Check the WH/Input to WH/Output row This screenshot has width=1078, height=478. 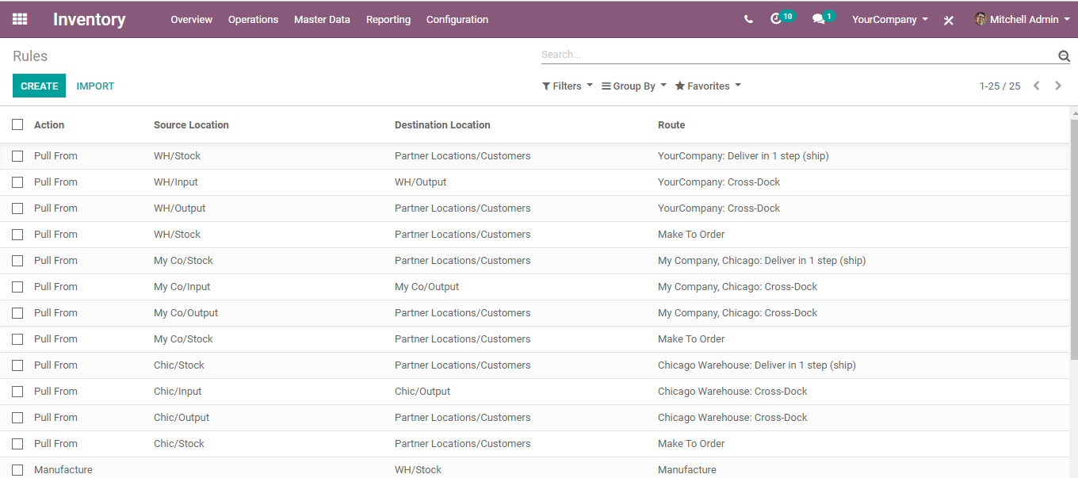(17, 182)
